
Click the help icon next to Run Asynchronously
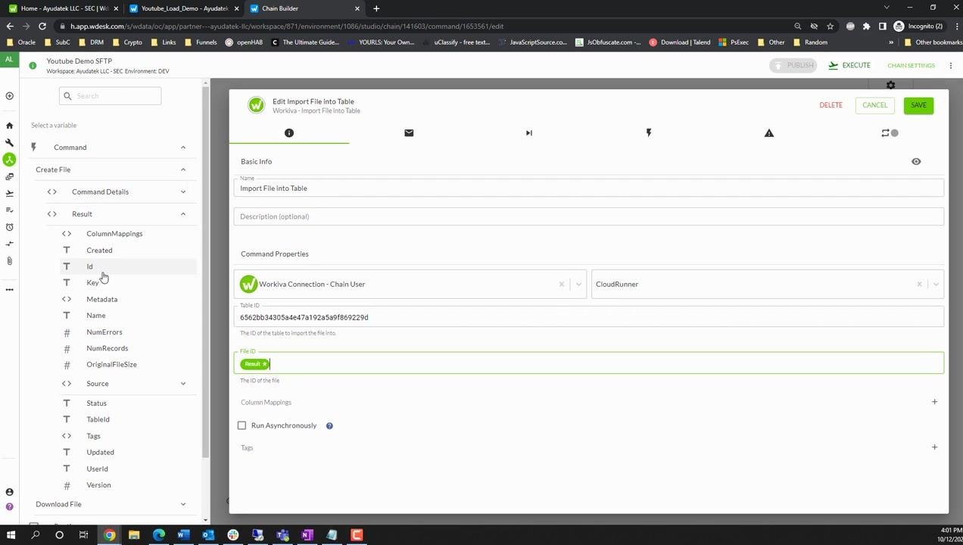(329, 426)
